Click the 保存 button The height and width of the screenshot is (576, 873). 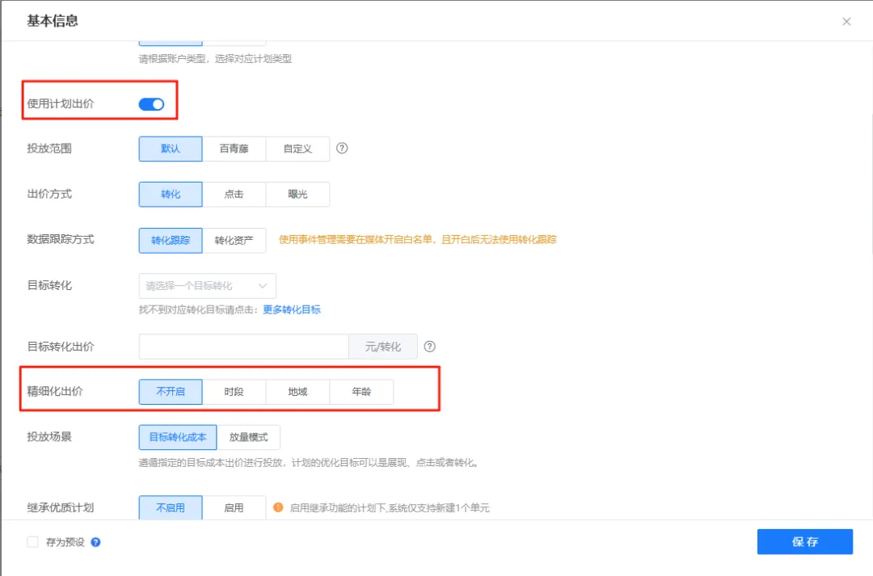804,541
